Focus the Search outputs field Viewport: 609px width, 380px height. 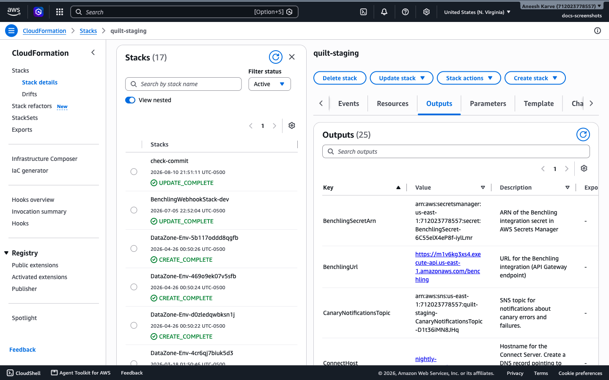pos(456,152)
